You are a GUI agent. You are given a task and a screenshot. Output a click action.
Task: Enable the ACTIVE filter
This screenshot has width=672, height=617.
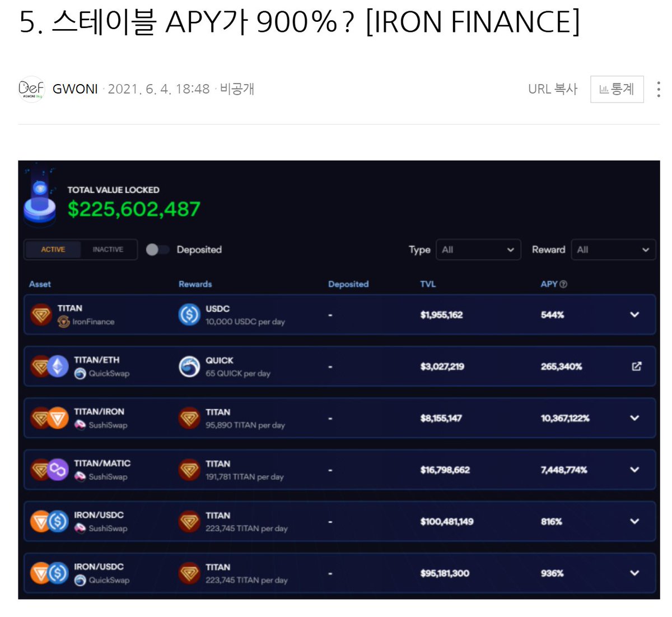[x=54, y=249]
